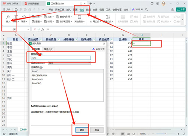Viewport: 188px width, 136px height.
Task: Click the 取消 button in dialog
Action: click(x=97, y=130)
